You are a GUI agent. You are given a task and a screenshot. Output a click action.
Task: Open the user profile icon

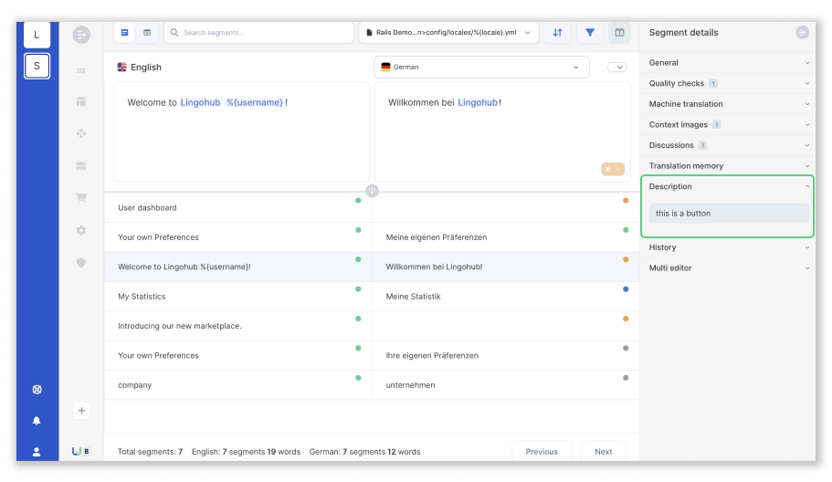[37, 452]
